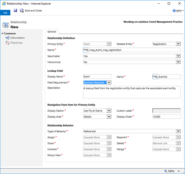The height and width of the screenshot is (174, 185).
Task: Collapse the Common section triangle
Action: tap(2, 34)
